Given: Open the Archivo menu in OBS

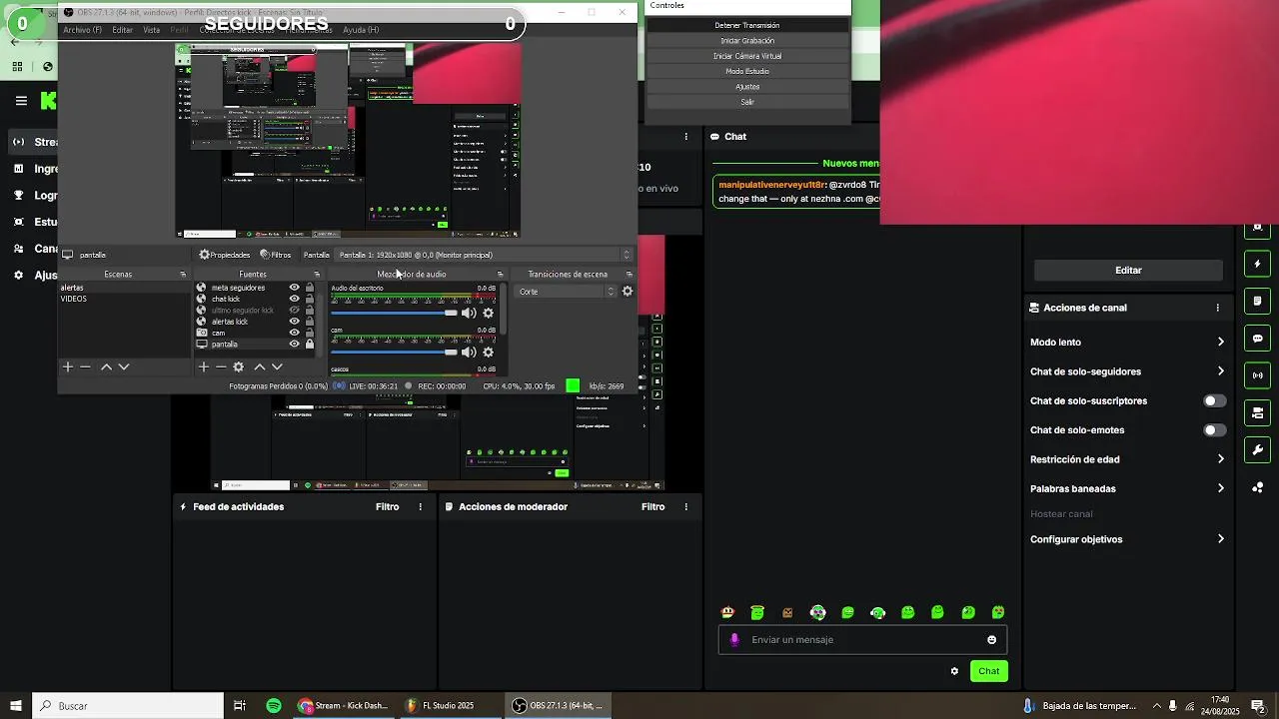Looking at the screenshot, I should pyautogui.click(x=83, y=30).
